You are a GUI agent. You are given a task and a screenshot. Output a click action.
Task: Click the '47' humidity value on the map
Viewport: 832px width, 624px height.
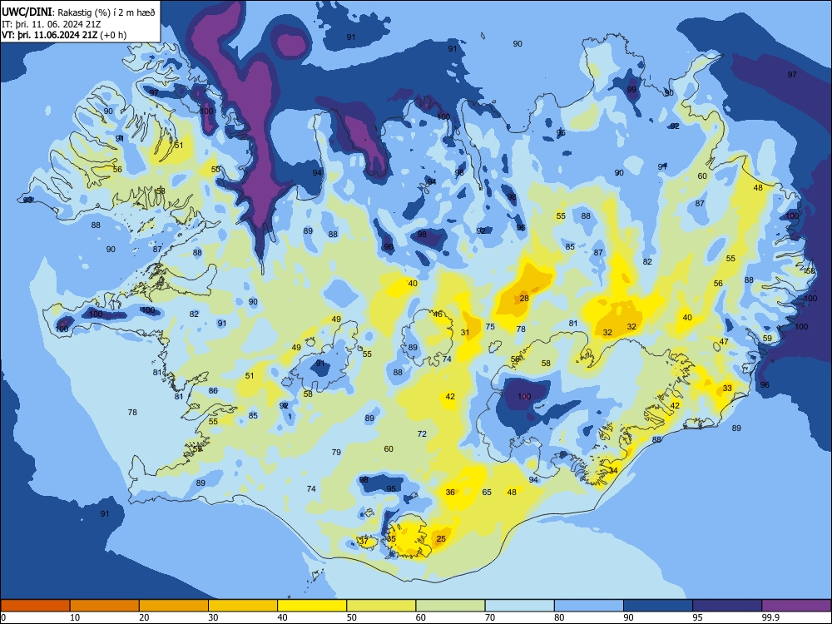pyautogui.click(x=725, y=342)
